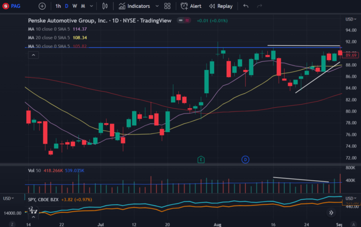The width and height of the screenshot is (361, 227).
Task: Collapse the bottom pane legend chevron
Action: pos(34,217)
